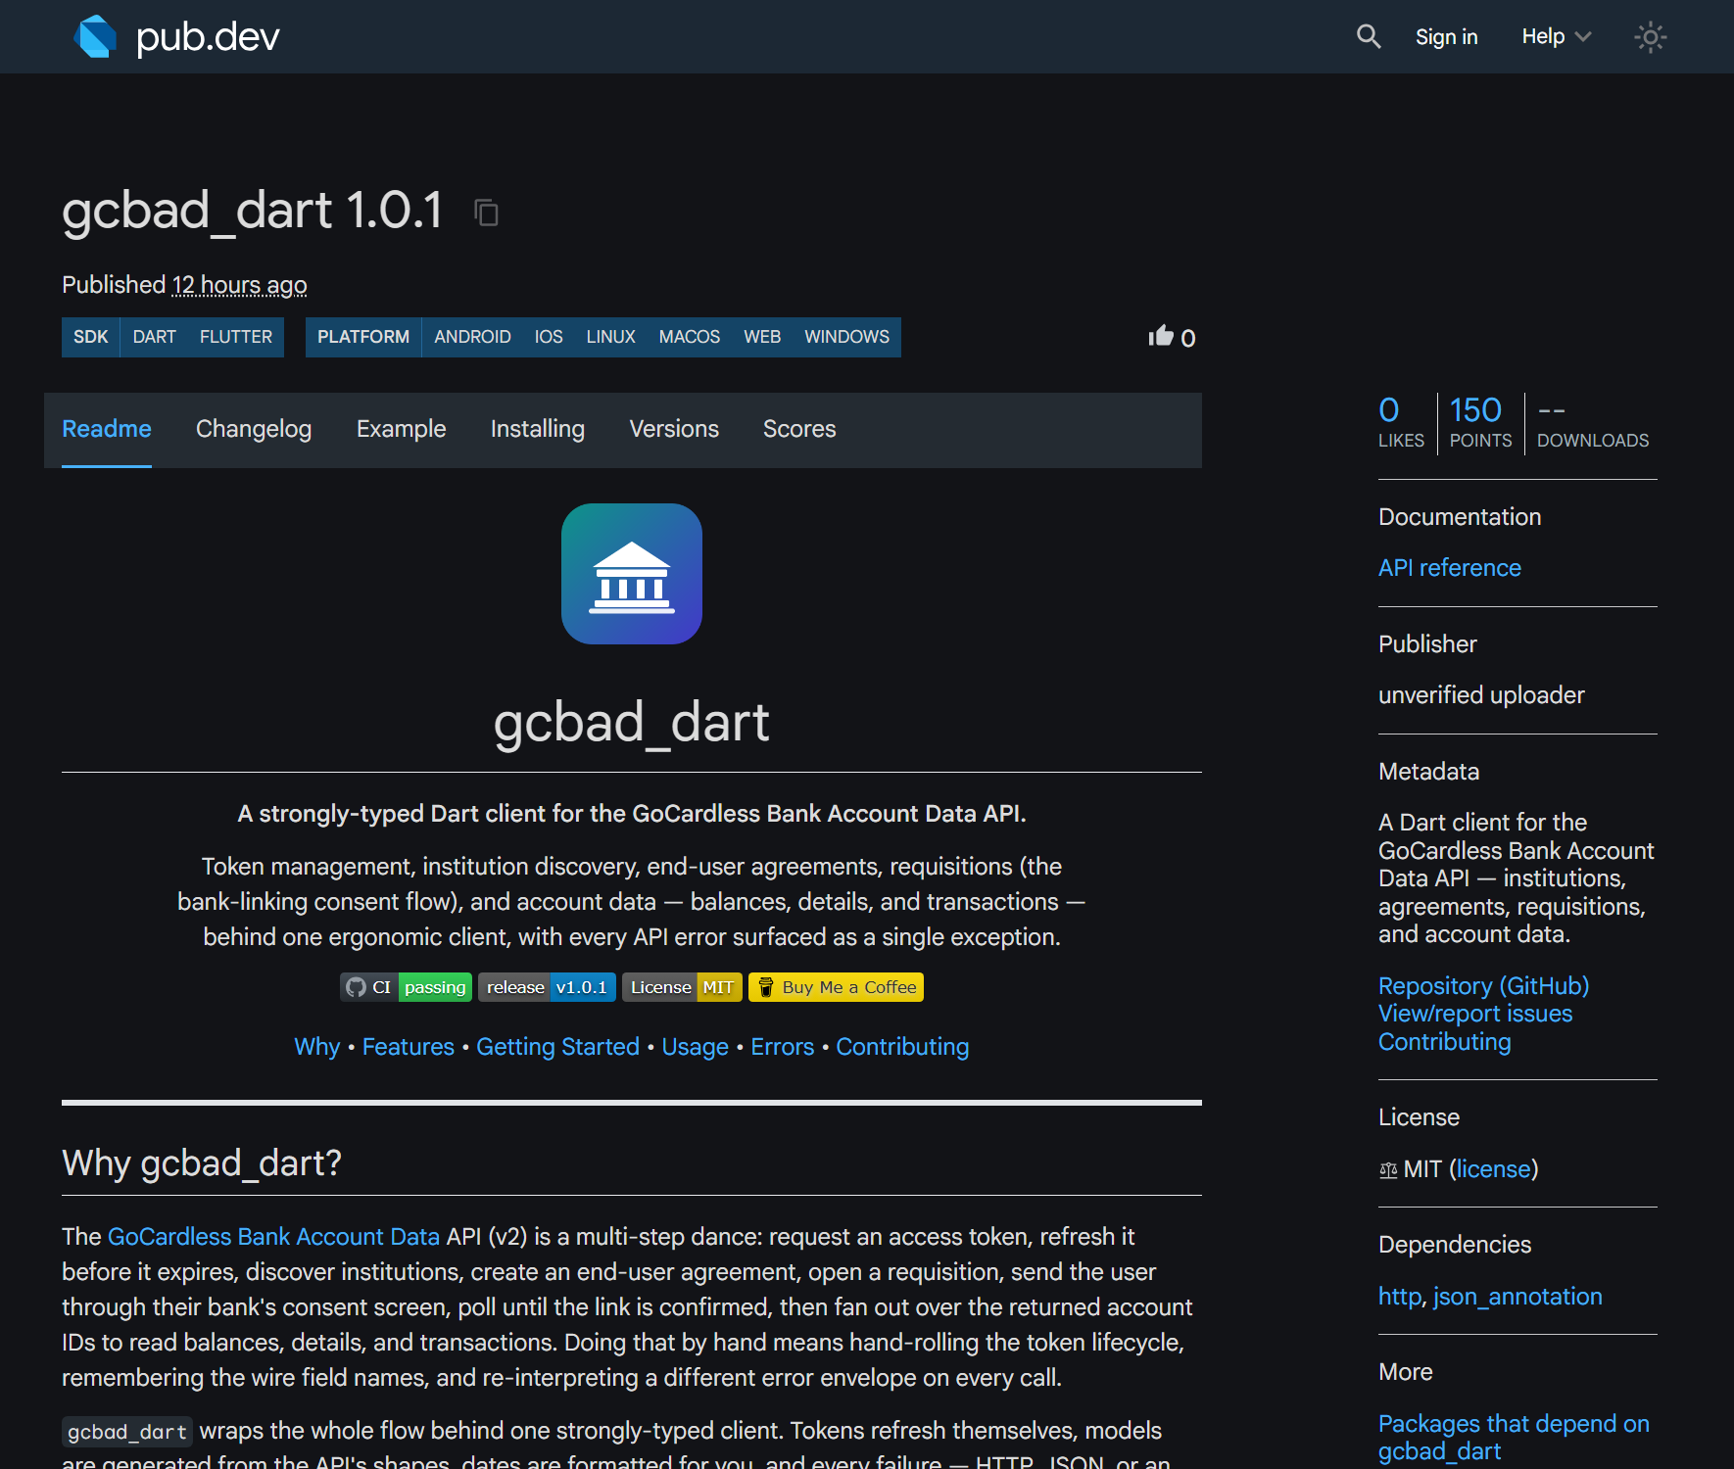Toggle the light/dark theme sun icon
Screen dimensions: 1734x1469
(x=1650, y=37)
